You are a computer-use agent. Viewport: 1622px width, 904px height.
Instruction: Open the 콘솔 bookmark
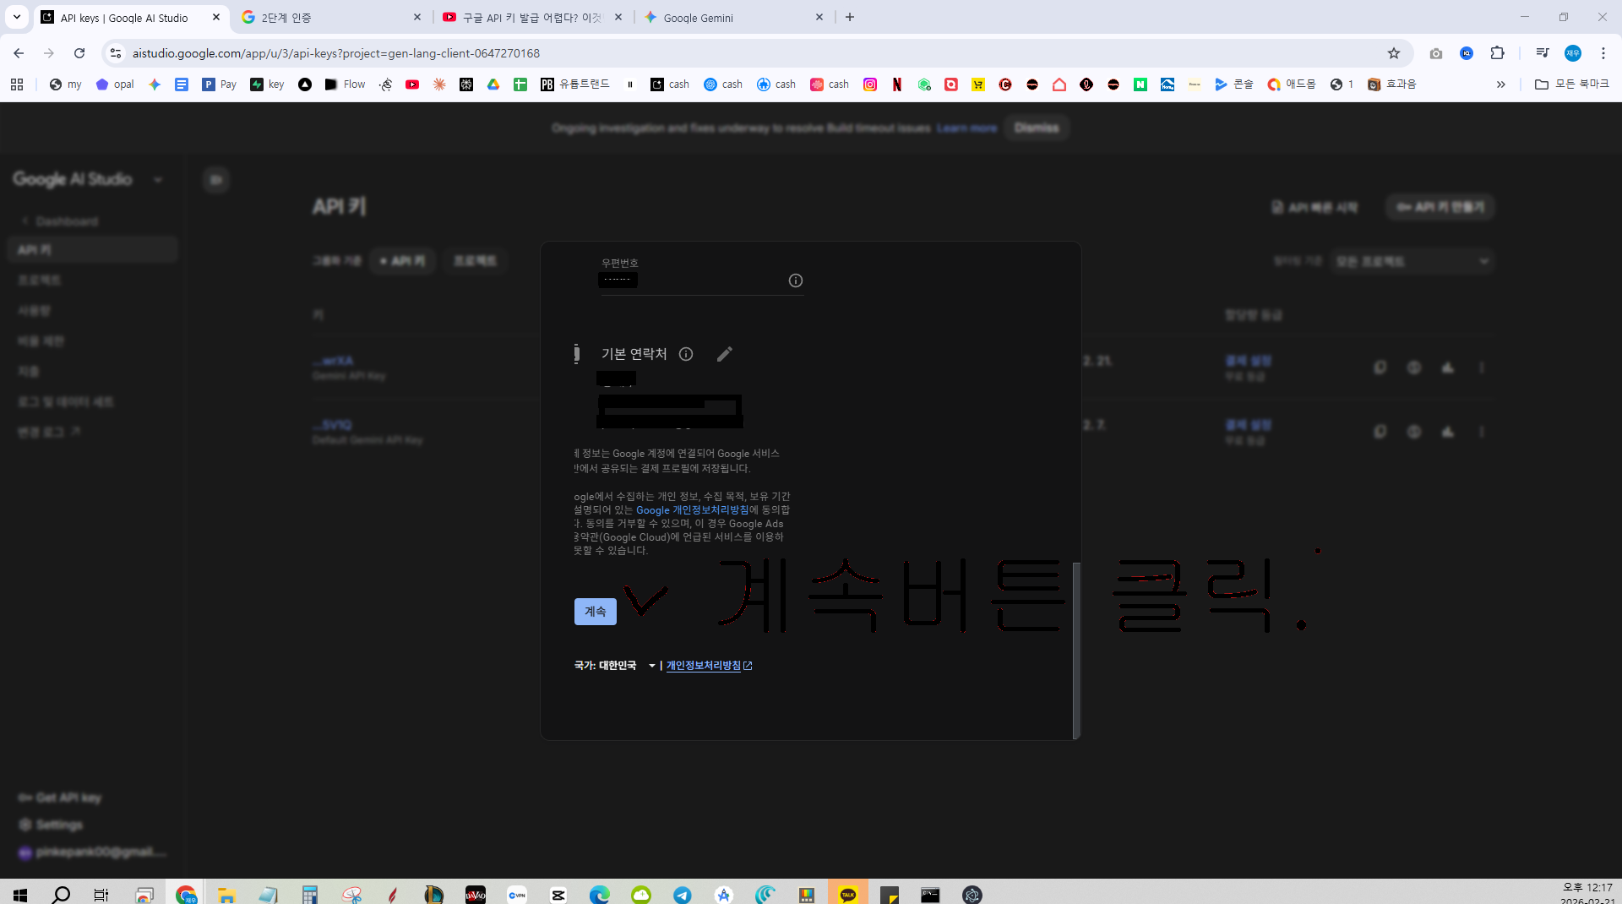1234,84
